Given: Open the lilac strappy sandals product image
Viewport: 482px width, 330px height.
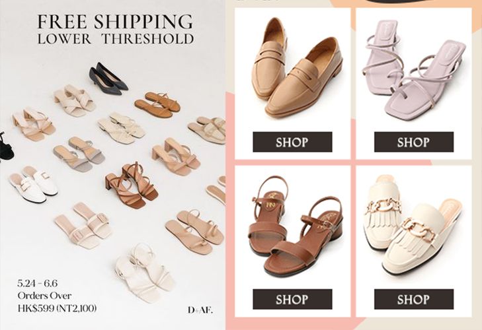Looking at the screenshot, I should point(414,69).
